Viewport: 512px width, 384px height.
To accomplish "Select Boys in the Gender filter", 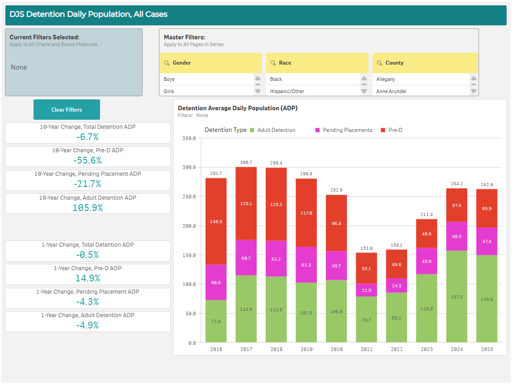I will coord(204,79).
